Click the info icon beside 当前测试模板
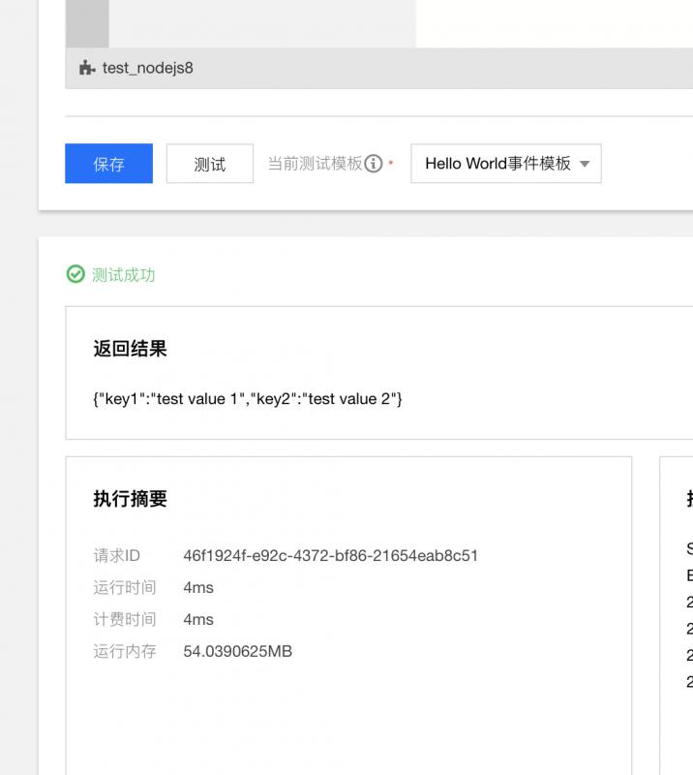693x775 pixels. coord(374,163)
